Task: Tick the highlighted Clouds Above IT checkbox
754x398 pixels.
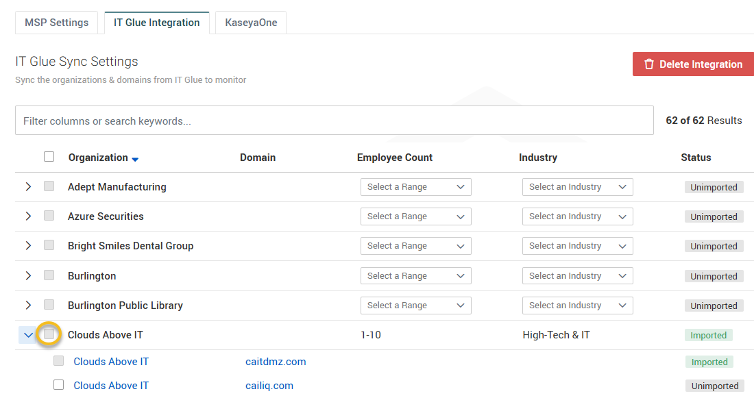Action: click(x=49, y=334)
